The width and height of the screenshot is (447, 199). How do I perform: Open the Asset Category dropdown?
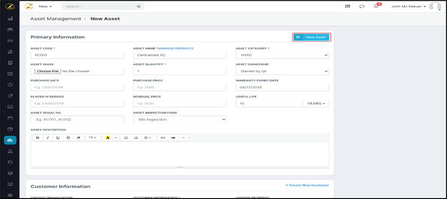[x=282, y=55]
